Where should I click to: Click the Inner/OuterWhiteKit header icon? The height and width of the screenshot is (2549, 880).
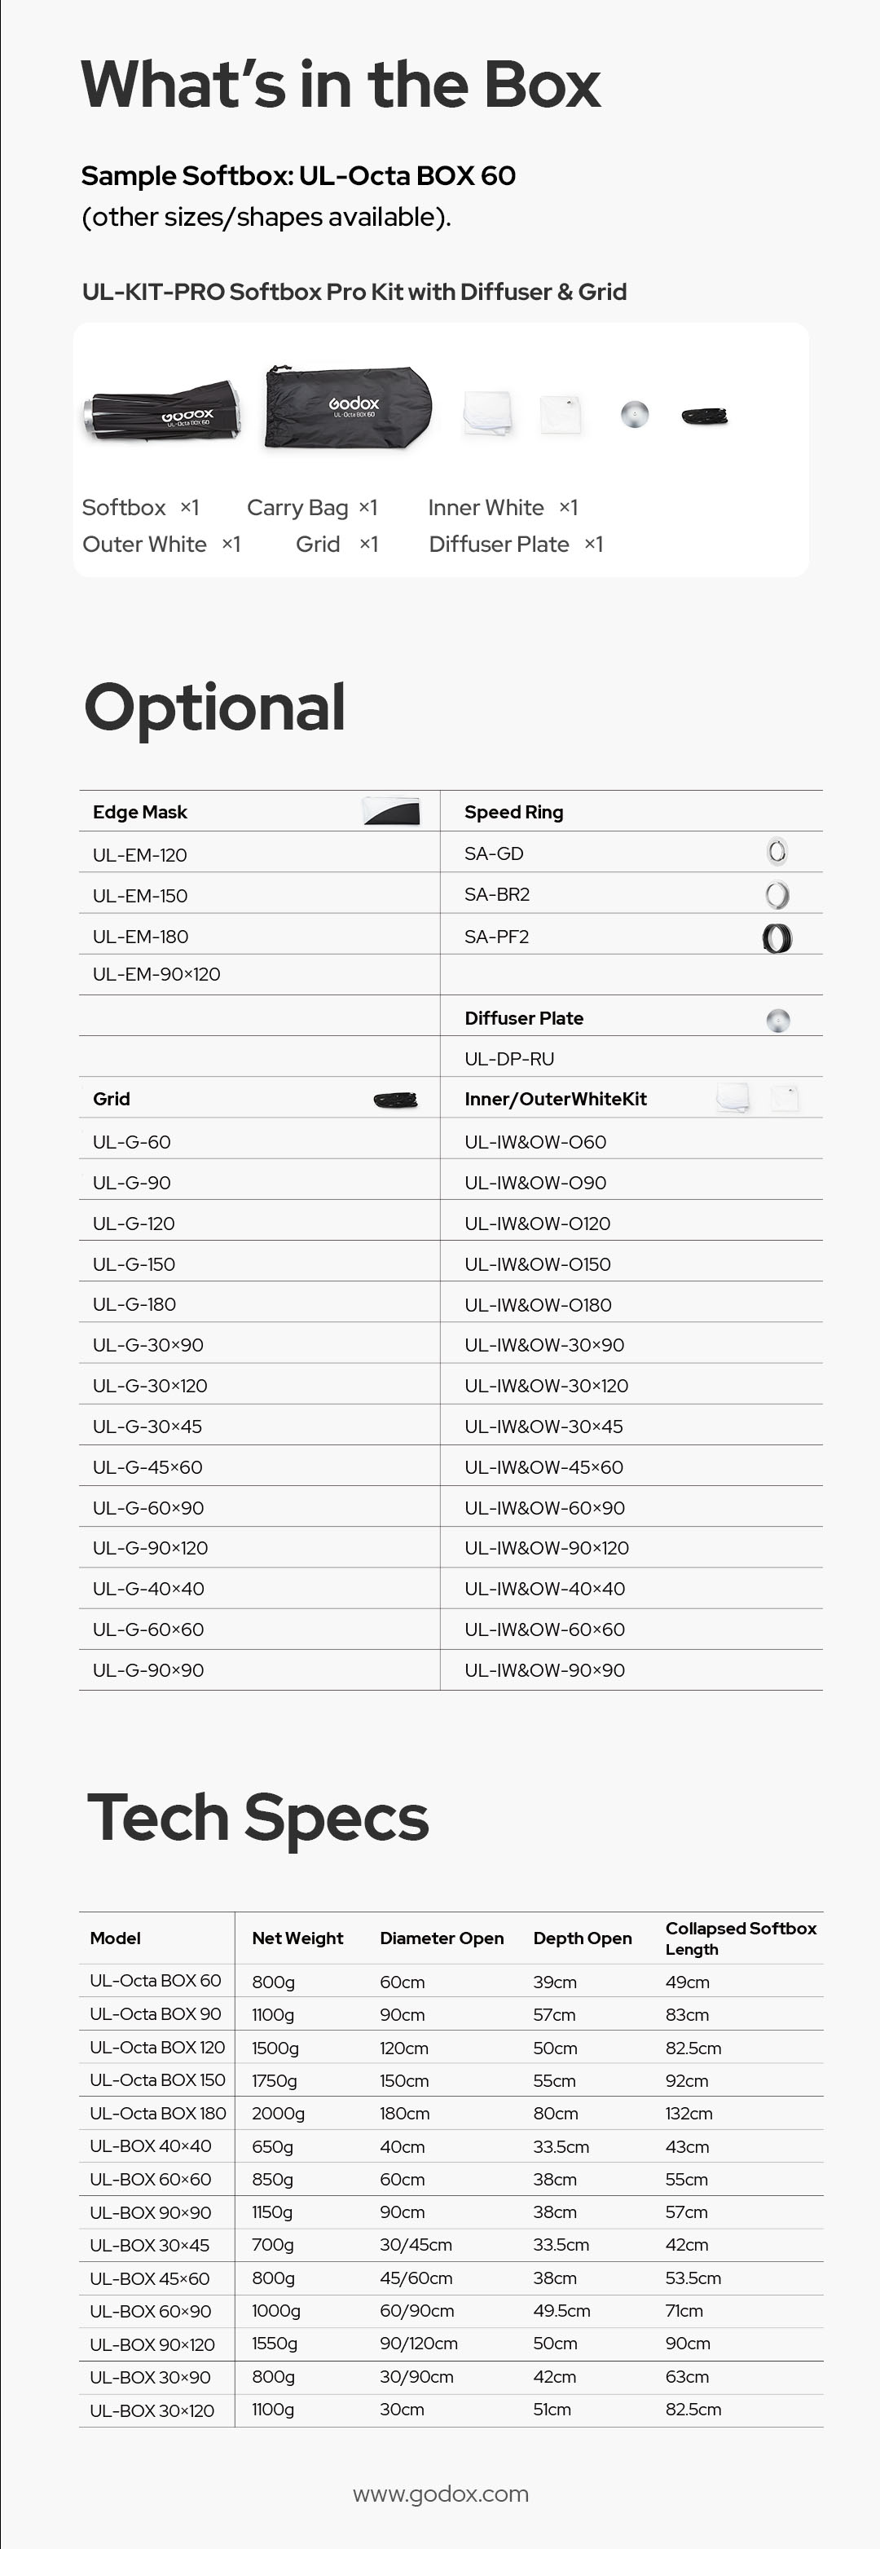[x=756, y=1098]
